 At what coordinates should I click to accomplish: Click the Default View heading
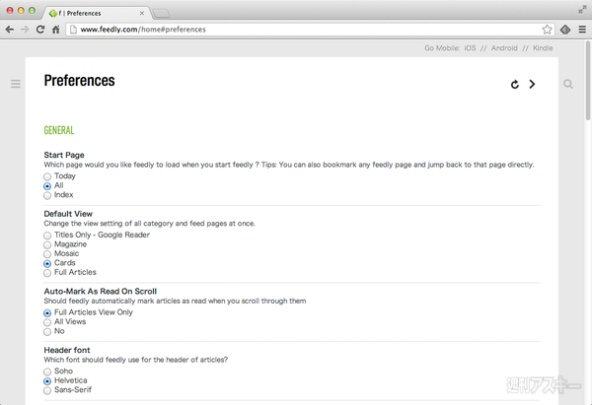[68, 214]
